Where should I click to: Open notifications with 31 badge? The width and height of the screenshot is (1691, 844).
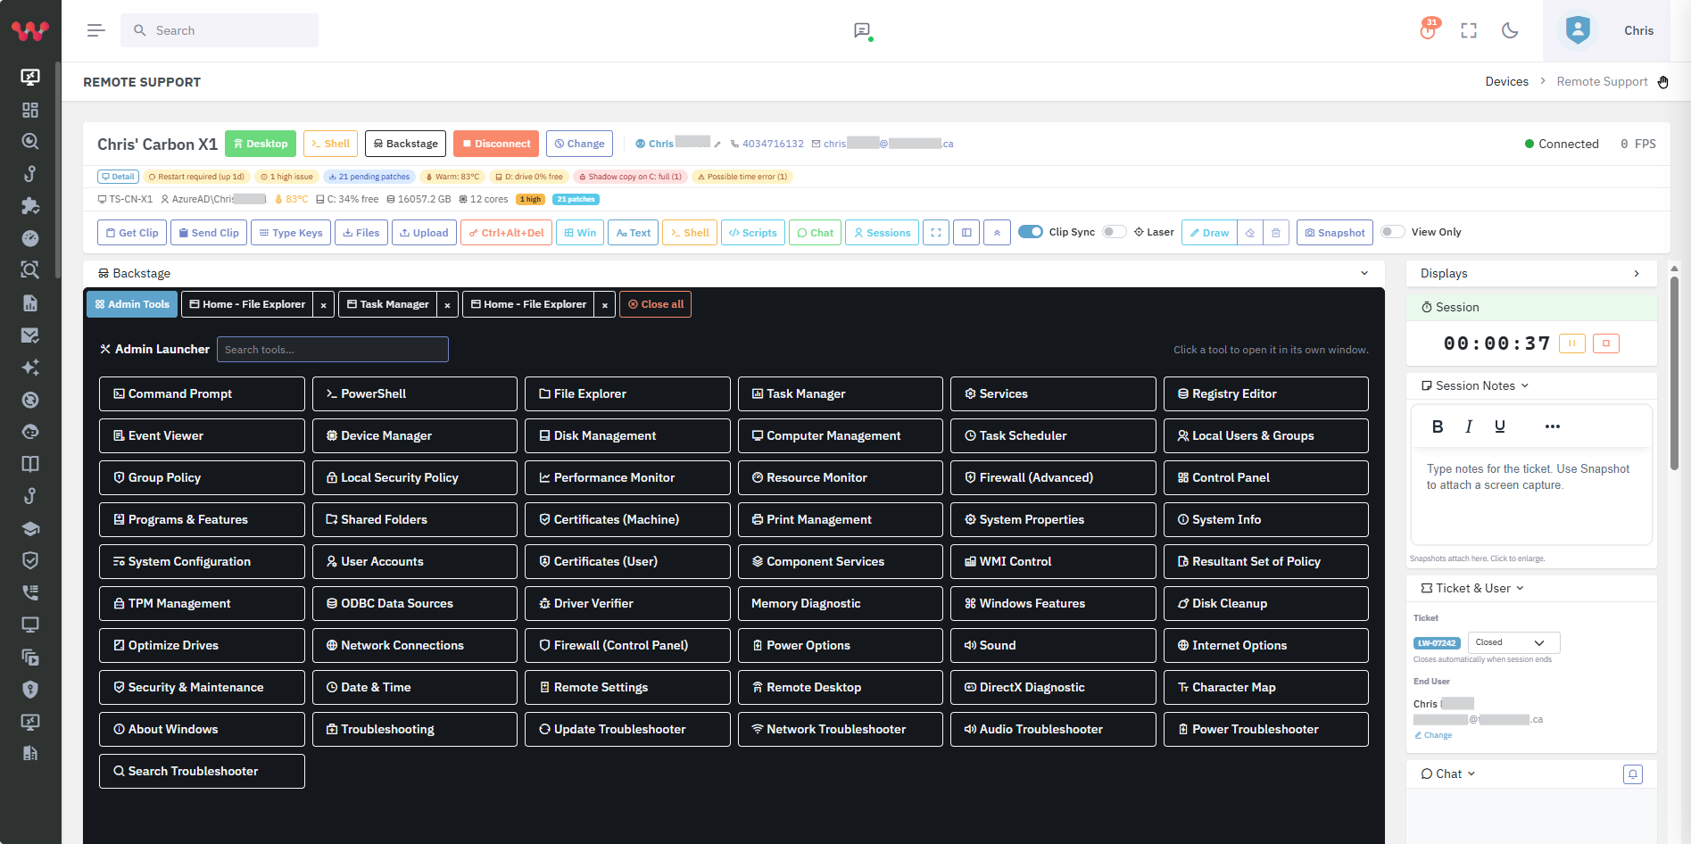point(1429,29)
